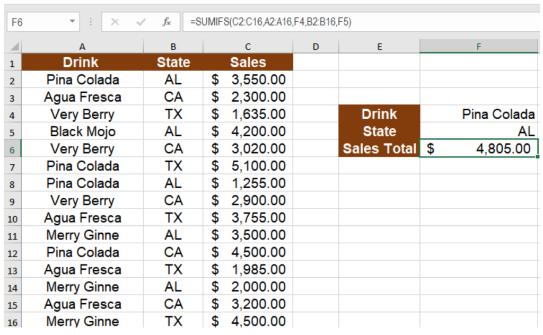The height and width of the screenshot is (335, 543).
Task: Click the brown Drink label cell in column E
Action: (x=379, y=114)
